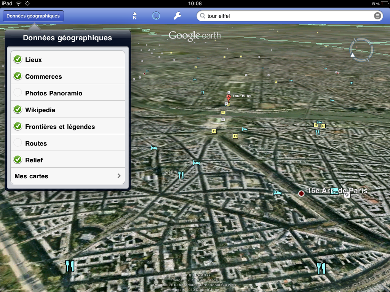Uncheck Frontières et légendes
The image size is (390, 292).
pos(18,126)
